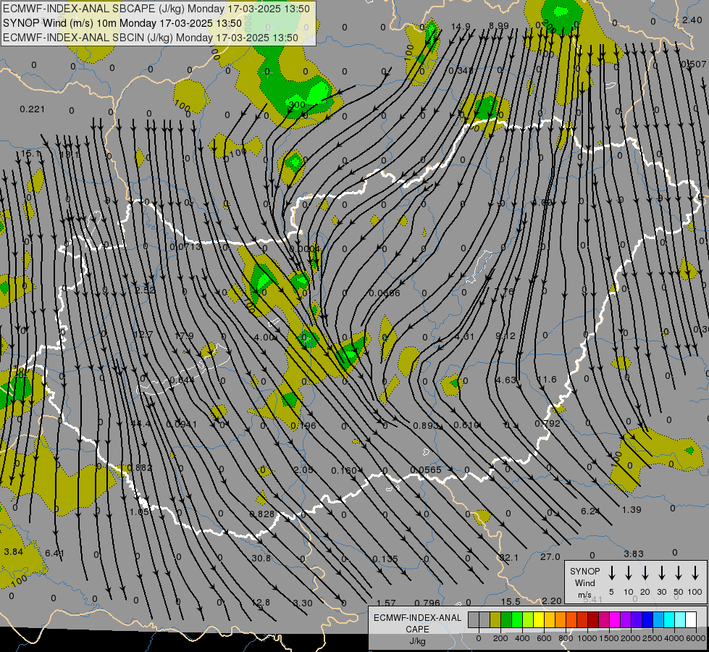The width and height of the screenshot is (709, 652).
Task: Click the '2500' tick label on CAPE scale
Action: tap(652, 638)
